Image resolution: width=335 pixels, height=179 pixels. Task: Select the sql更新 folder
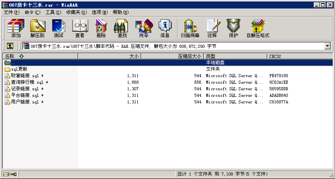[19, 69]
